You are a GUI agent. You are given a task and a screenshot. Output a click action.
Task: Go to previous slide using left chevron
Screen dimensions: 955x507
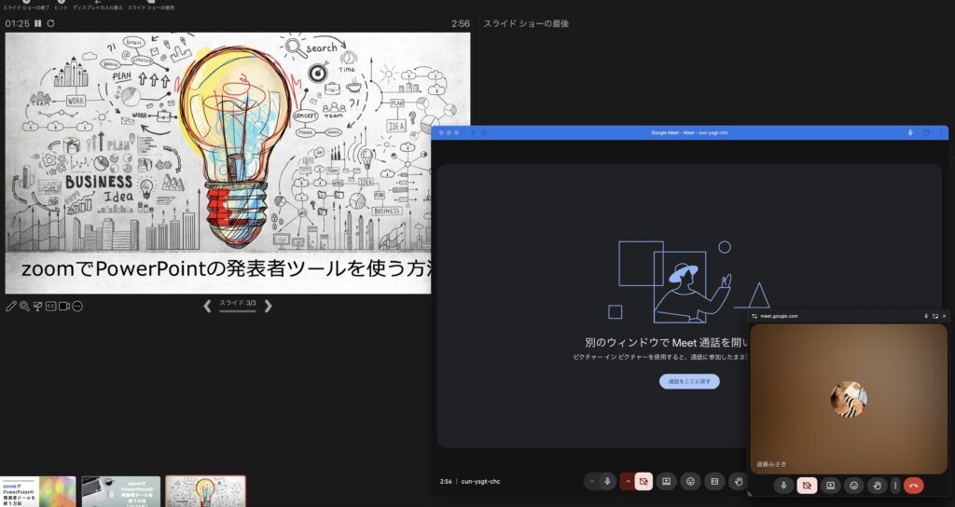(x=207, y=306)
